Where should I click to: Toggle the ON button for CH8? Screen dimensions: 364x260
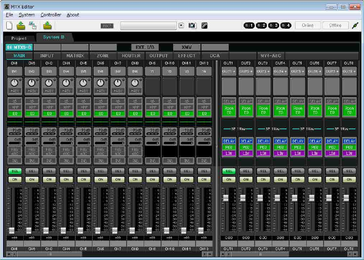(135, 179)
